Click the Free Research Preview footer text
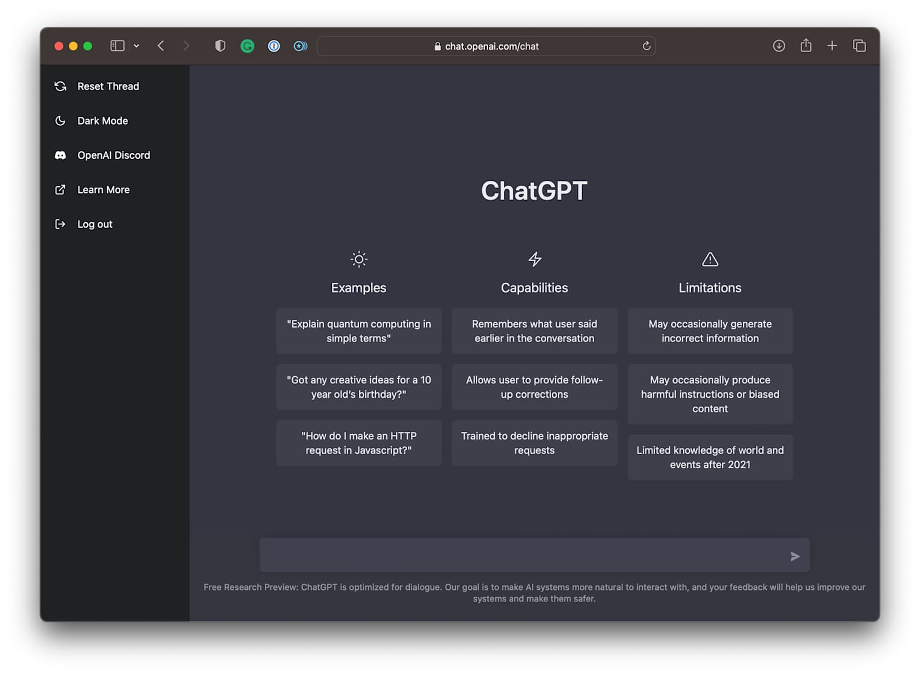 tap(534, 593)
